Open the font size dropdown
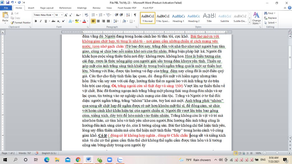Screen dimensions: 292x164 coord(62,15)
